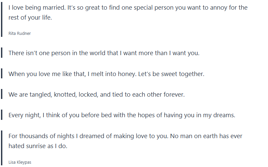Click the line "For thousands of nights I dreamed"
Screen dimensions: 268x167
125,136
